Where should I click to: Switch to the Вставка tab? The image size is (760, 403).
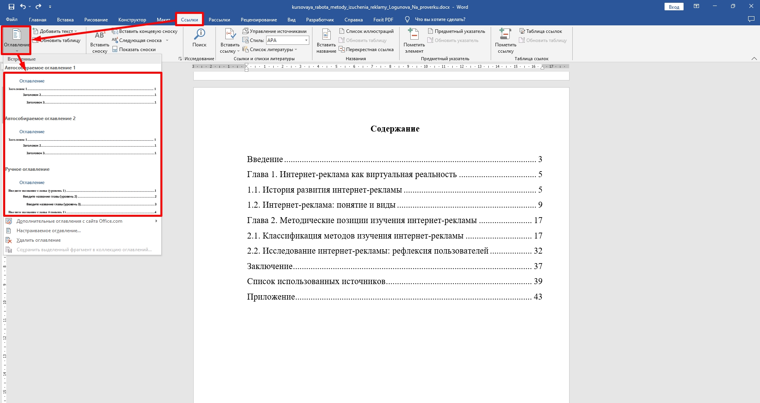(65, 19)
